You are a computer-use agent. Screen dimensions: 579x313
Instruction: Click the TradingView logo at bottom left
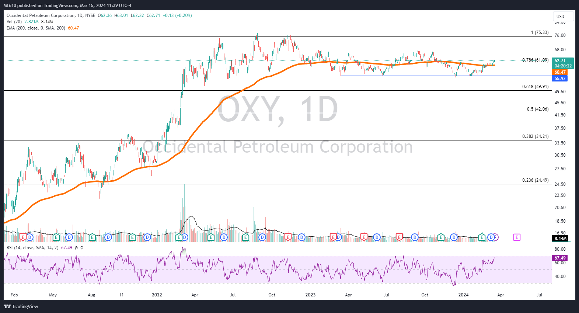point(21,306)
